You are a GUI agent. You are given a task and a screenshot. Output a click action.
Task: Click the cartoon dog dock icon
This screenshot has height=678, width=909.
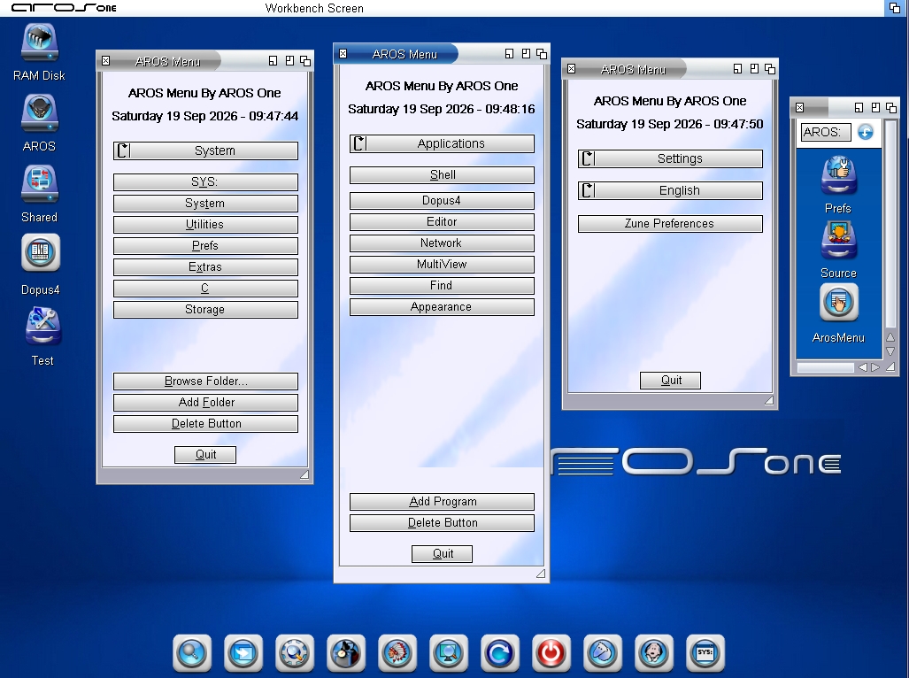[654, 652]
